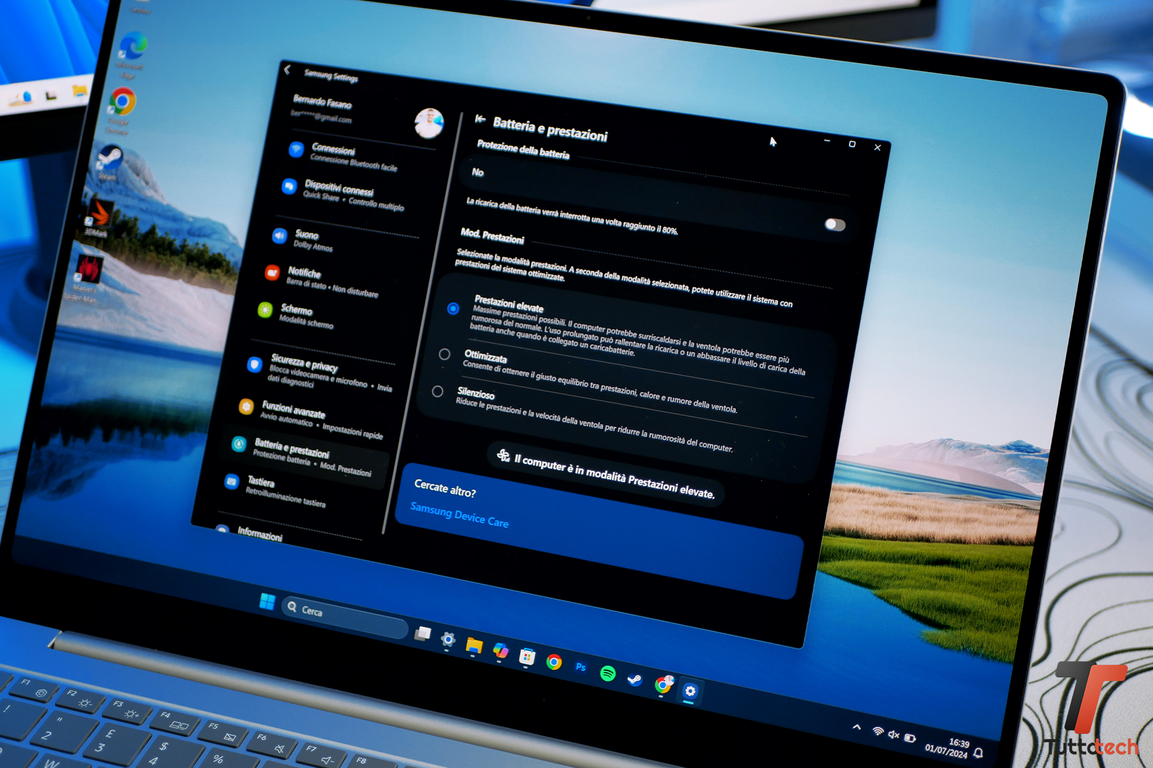Open the Samsung Device Care link
This screenshot has height=768, width=1153.
[x=459, y=516]
